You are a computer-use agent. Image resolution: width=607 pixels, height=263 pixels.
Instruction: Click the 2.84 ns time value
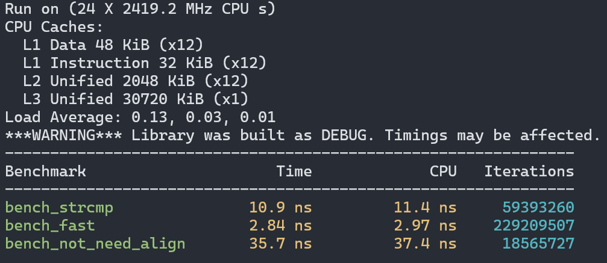pyautogui.click(x=280, y=226)
